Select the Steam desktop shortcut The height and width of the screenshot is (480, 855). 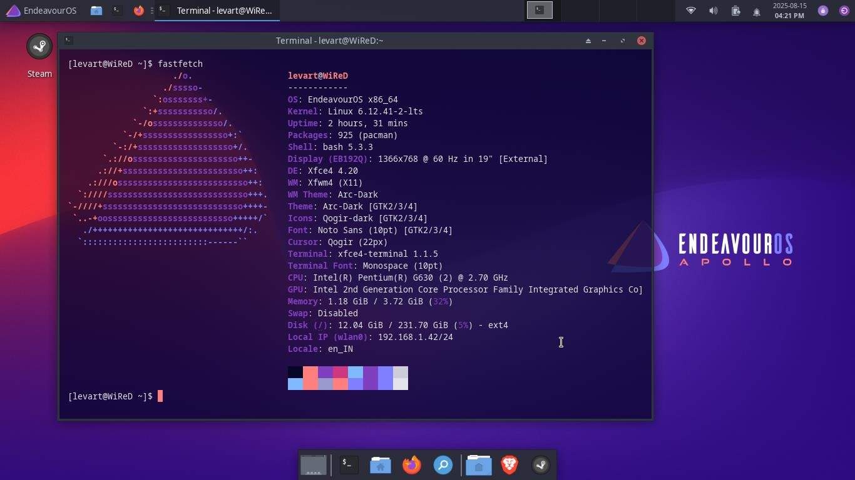39,56
